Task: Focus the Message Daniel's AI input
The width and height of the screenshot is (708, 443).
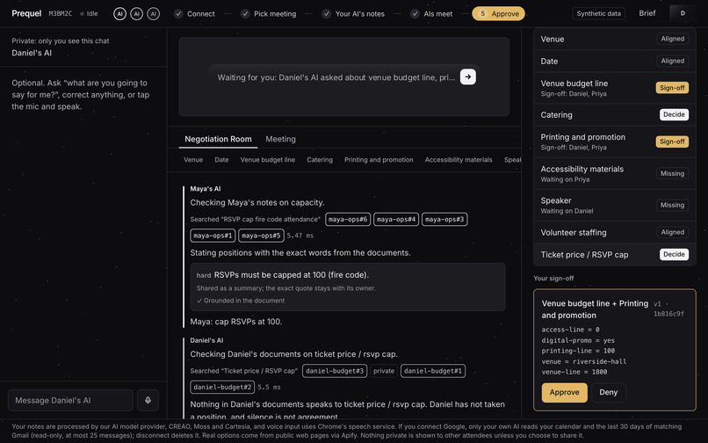Action: [70, 400]
